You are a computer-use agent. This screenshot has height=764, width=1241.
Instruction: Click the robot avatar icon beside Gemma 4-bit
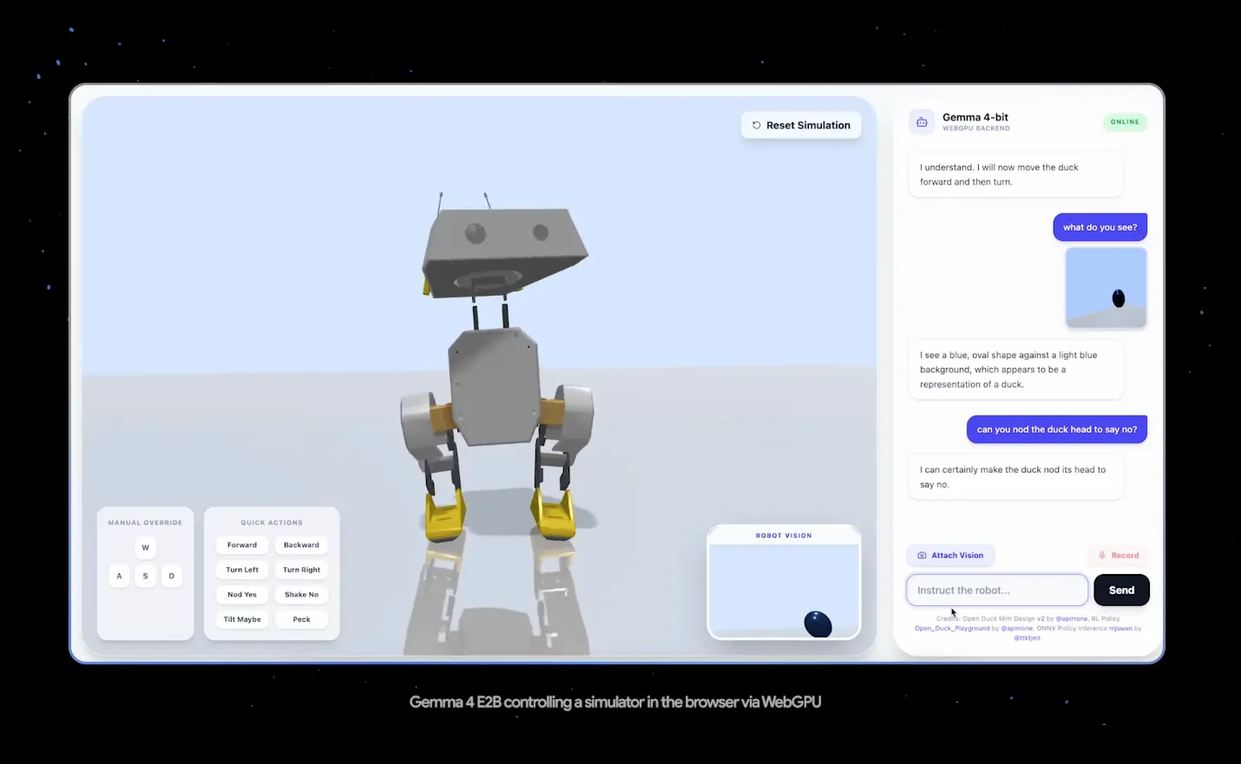pyautogui.click(x=921, y=121)
